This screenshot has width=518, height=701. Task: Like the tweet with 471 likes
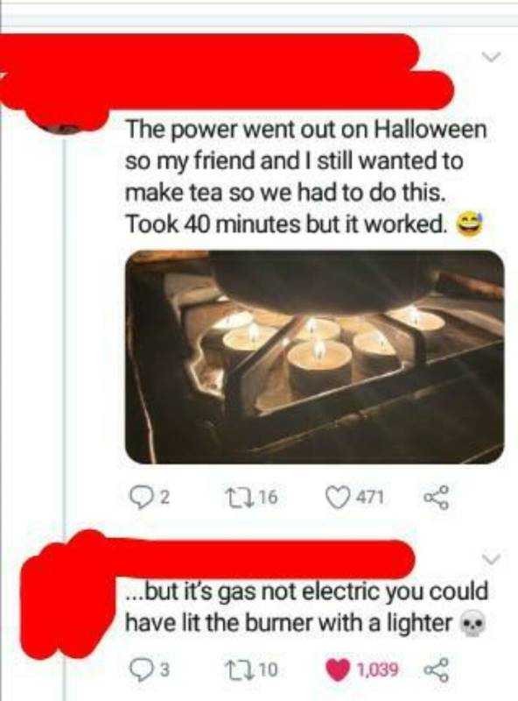(336, 497)
